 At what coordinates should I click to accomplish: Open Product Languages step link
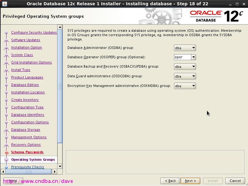coord(27,77)
